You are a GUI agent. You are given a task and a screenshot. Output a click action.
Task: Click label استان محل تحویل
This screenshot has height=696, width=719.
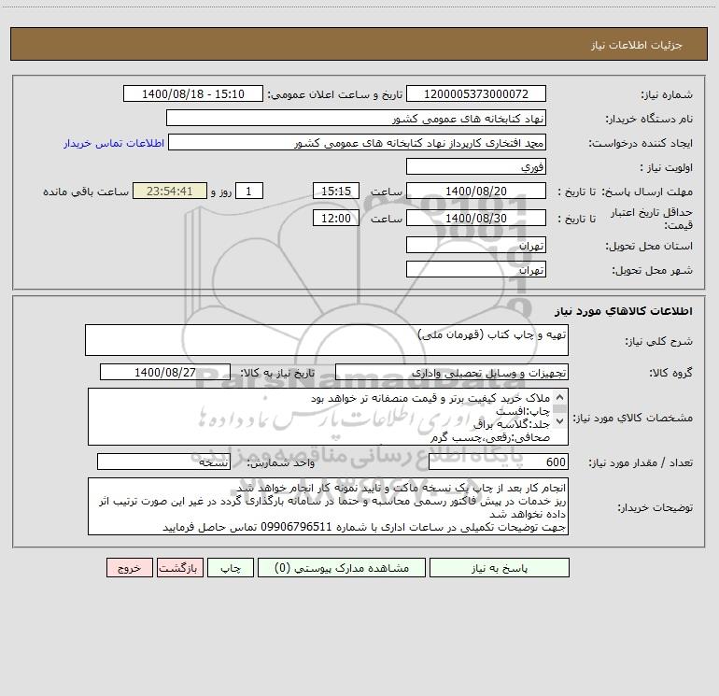(x=649, y=246)
